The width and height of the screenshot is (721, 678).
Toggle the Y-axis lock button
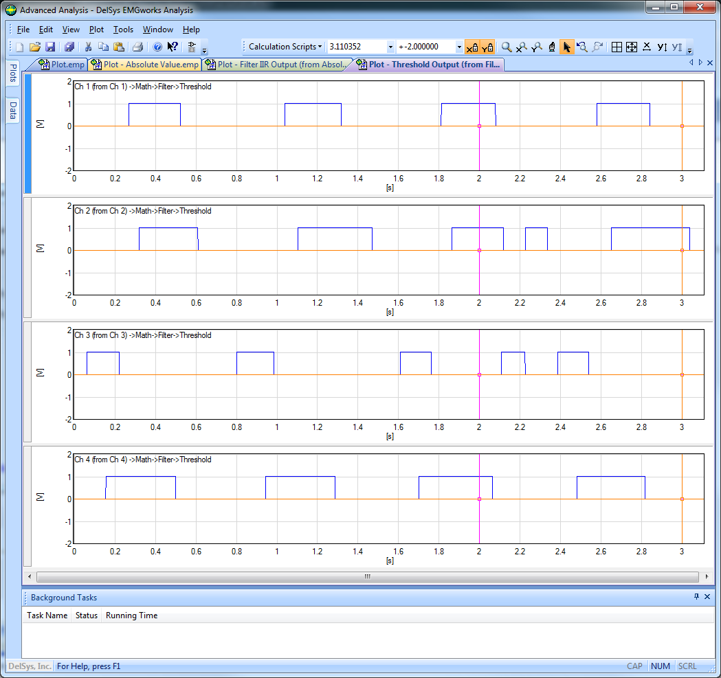[x=487, y=47]
